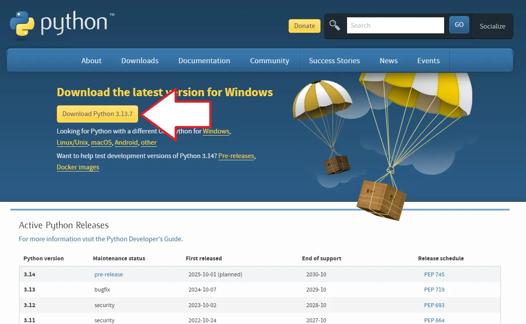Go to Success Stories section

334,61
